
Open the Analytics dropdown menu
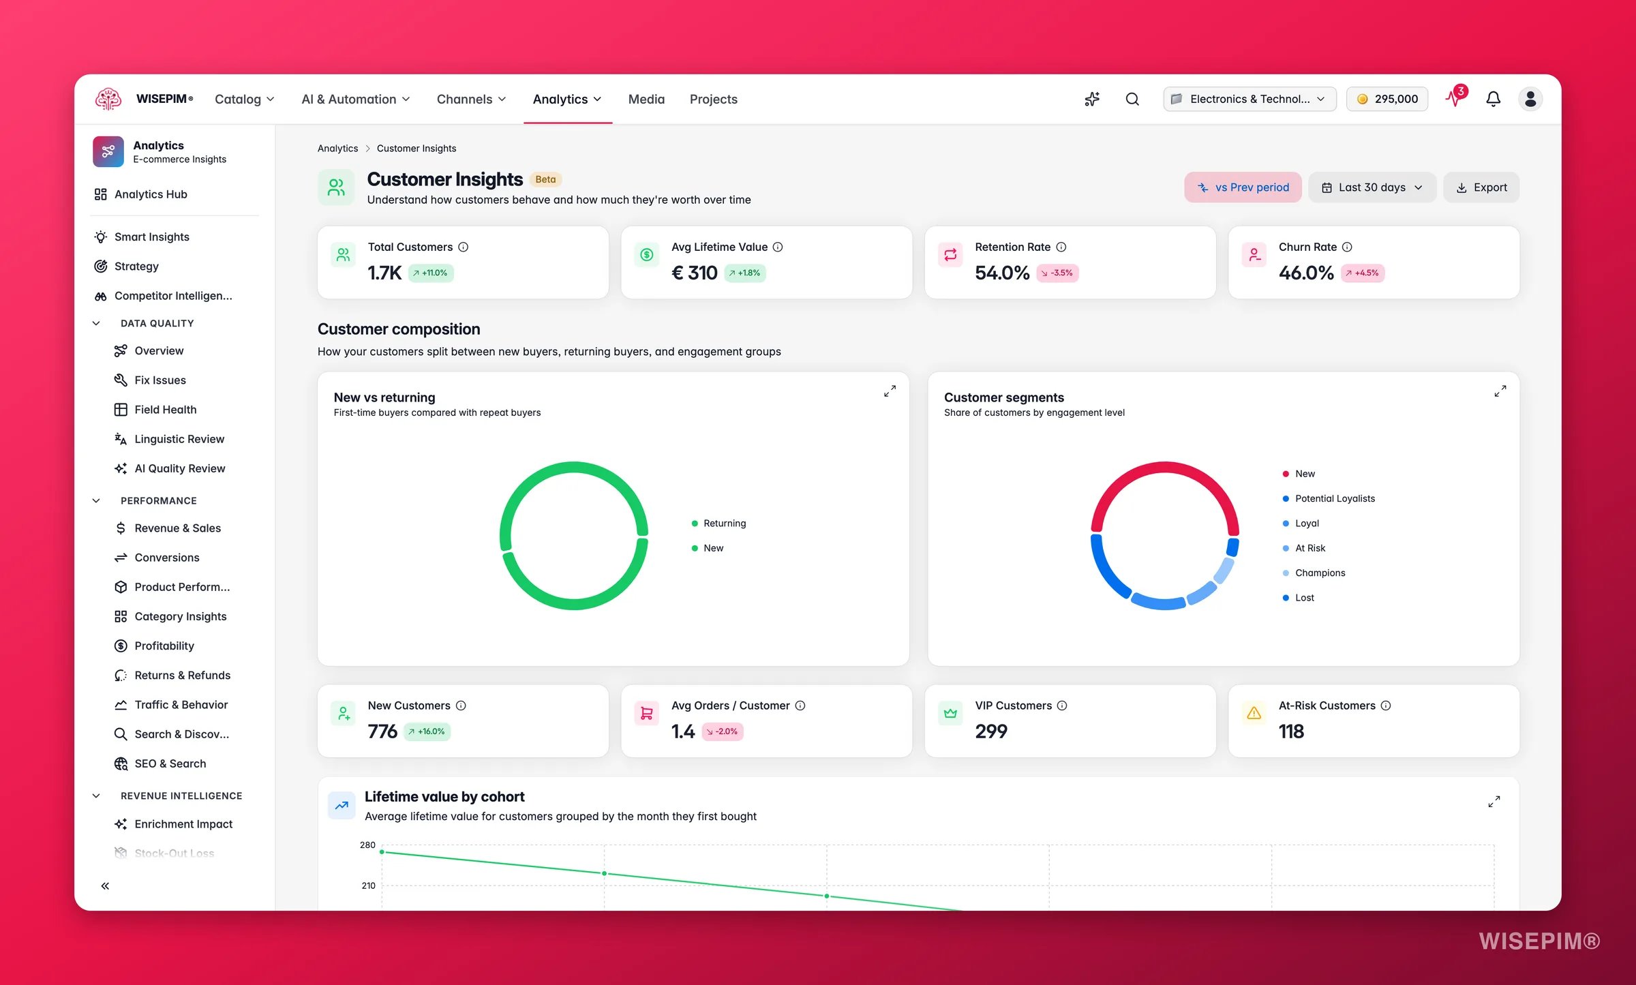[x=567, y=99]
